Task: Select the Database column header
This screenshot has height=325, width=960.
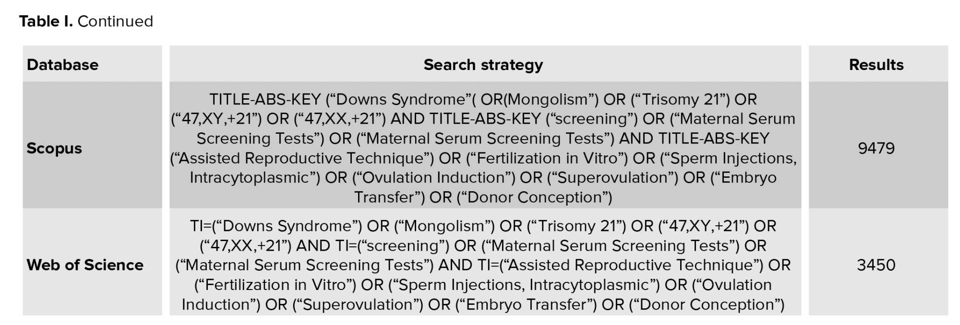Action: [62, 65]
